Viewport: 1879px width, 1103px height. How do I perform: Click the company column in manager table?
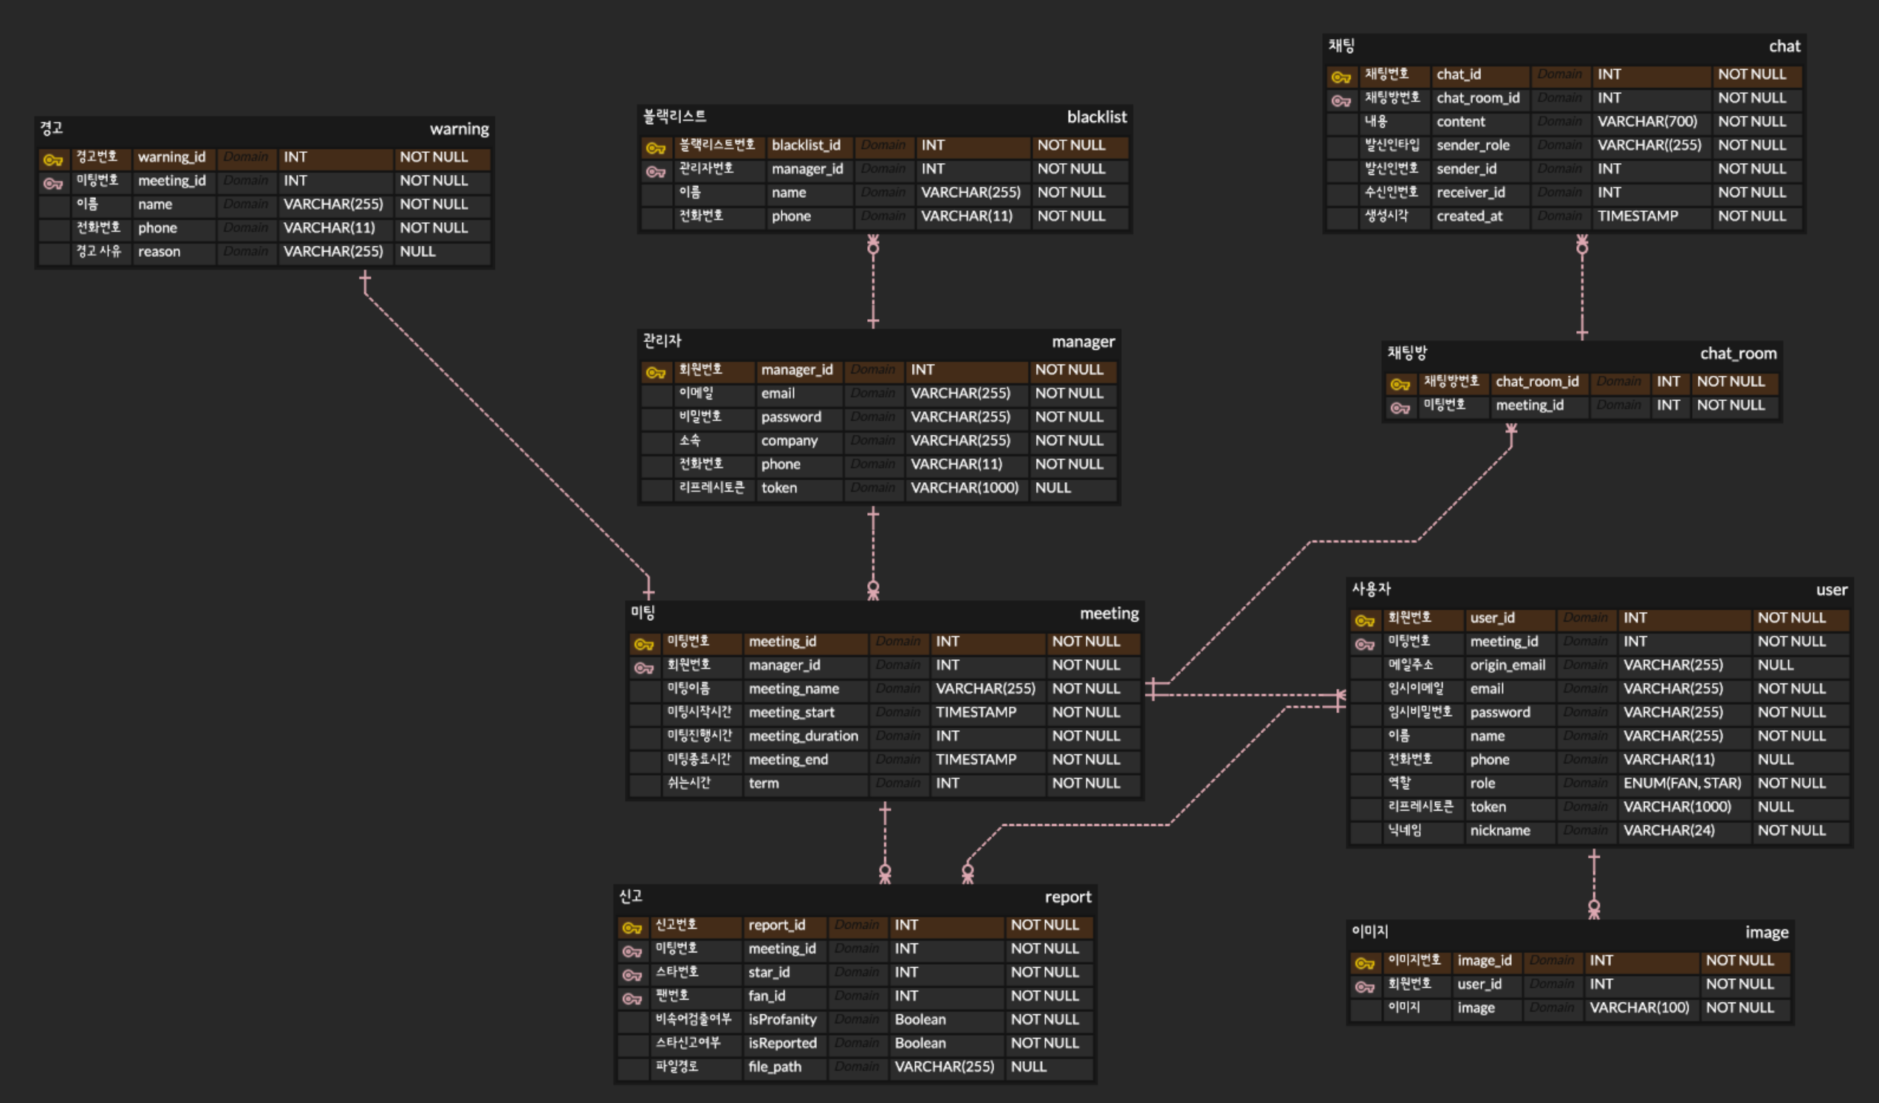789,441
